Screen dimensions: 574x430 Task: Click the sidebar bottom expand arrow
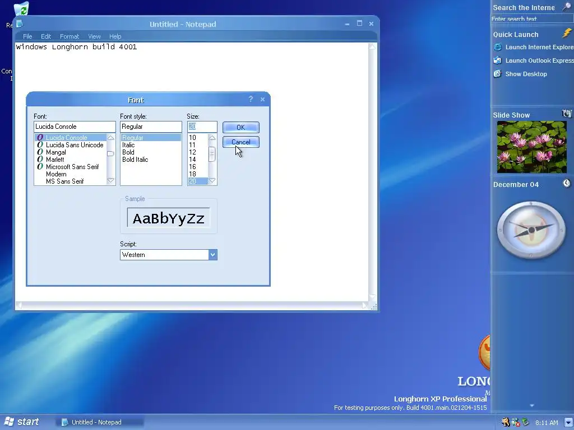pos(532,405)
